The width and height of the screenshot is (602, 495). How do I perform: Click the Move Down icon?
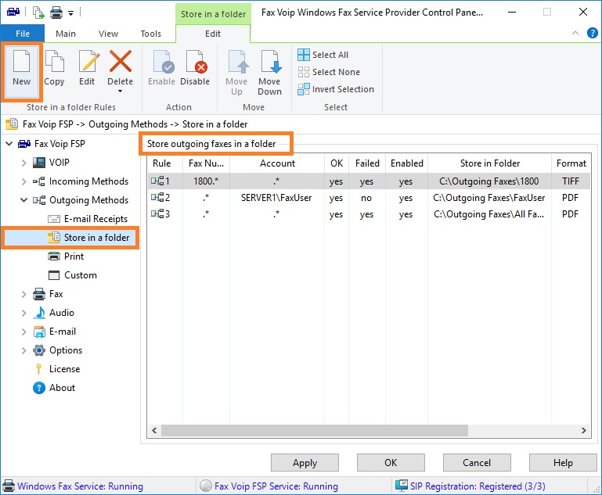271,61
